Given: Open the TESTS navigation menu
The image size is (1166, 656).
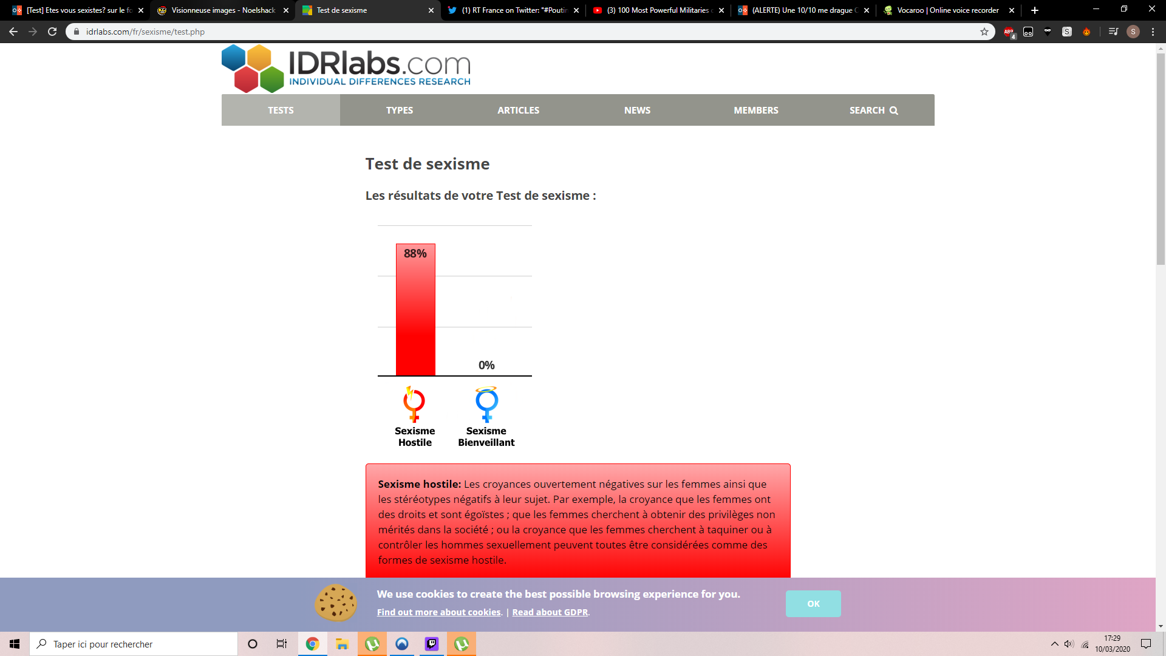Looking at the screenshot, I should 281,110.
